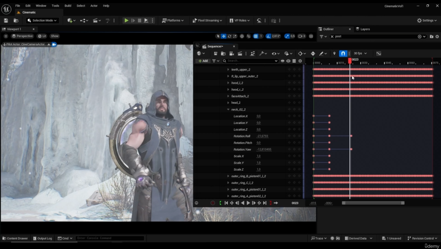This screenshot has height=249, width=441.
Task: Click the Sequencer record button
Action: point(213,203)
